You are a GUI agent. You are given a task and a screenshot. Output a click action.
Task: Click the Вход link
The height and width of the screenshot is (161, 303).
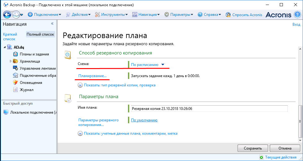296,24
